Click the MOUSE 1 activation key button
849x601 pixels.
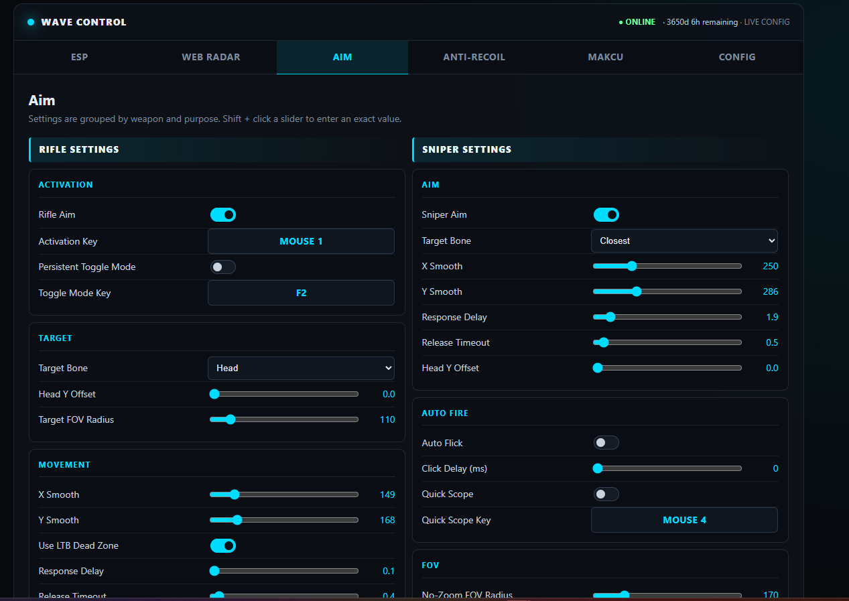pyautogui.click(x=301, y=241)
